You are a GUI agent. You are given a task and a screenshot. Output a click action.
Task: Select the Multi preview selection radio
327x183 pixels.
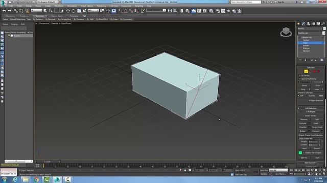[318, 96]
